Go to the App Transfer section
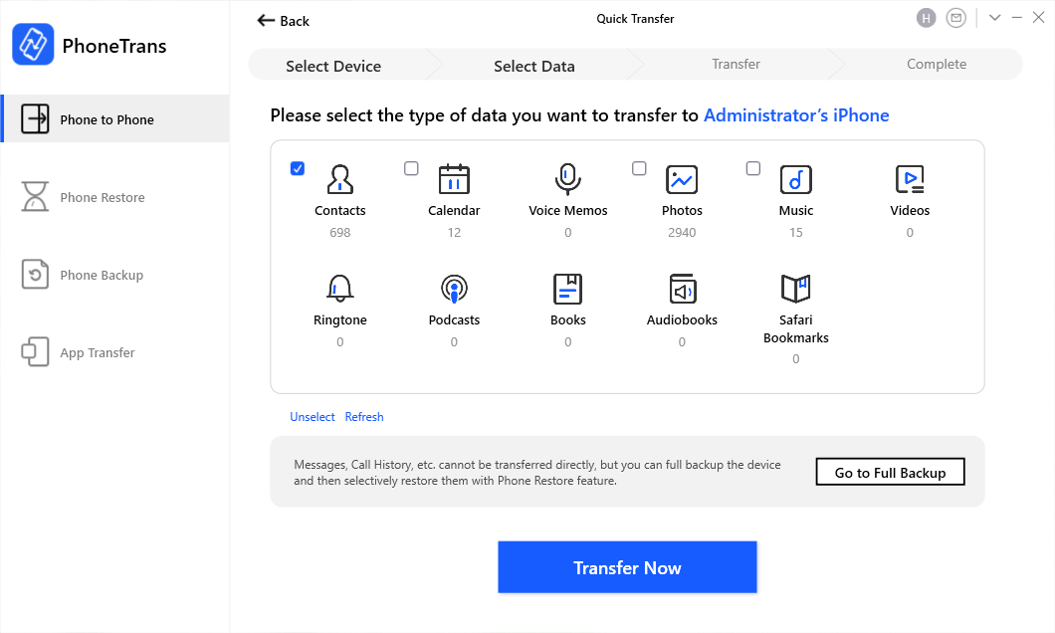The width and height of the screenshot is (1055, 633). [x=98, y=352]
